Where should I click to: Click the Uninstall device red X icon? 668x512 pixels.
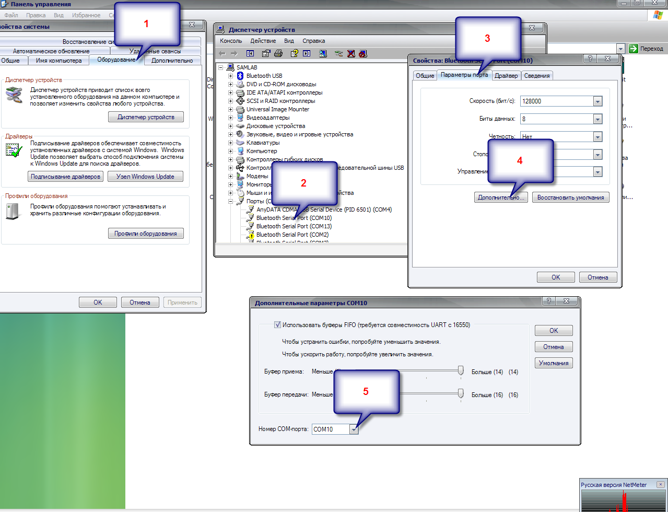coord(351,53)
